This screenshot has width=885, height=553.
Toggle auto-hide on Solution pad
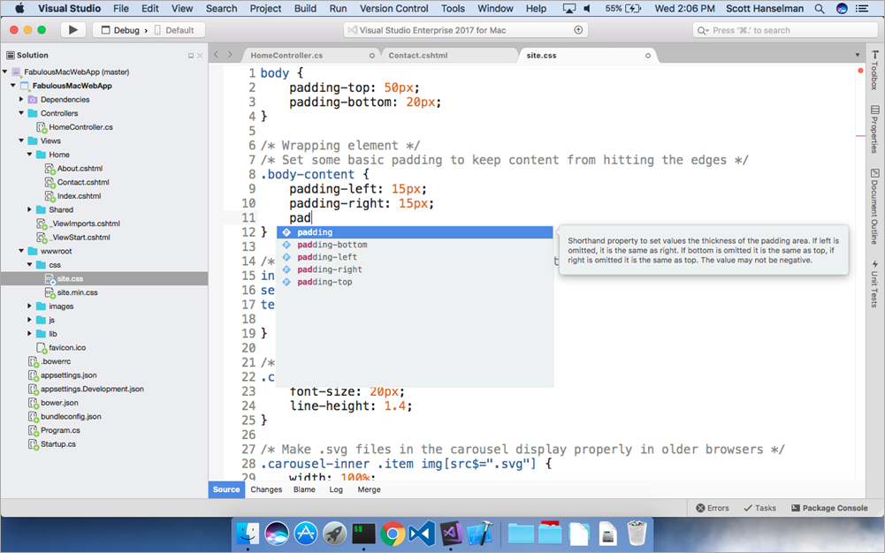coord(191,56)
